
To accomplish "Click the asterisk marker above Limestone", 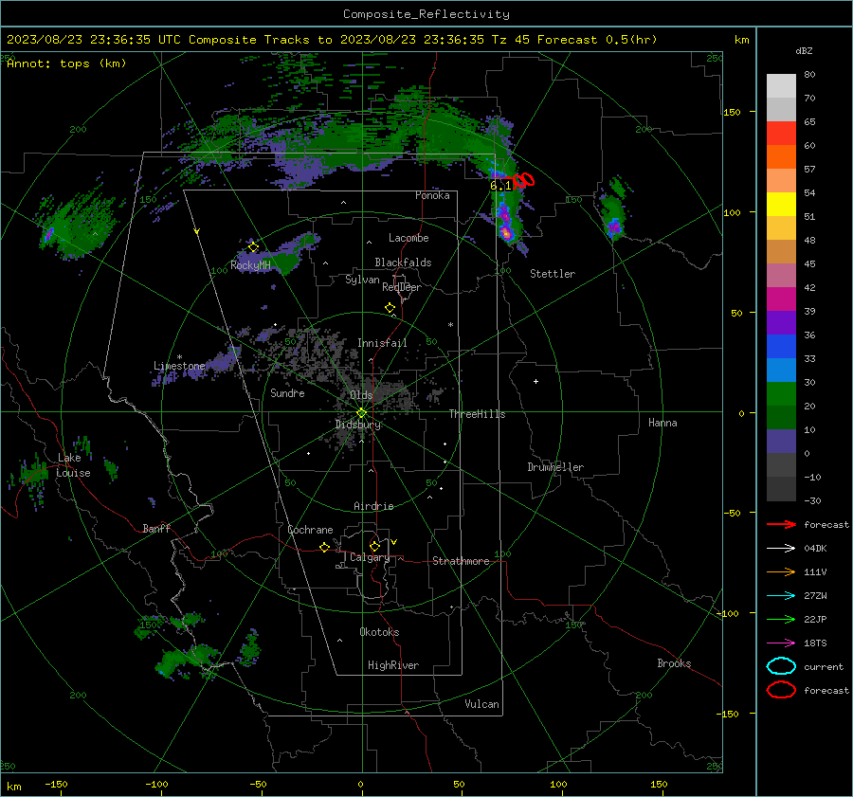I will tap(179, 357).
